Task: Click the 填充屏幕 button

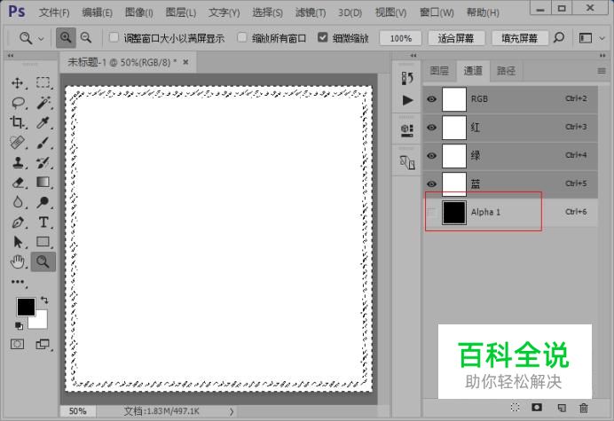Action: (x=520, y=38)
